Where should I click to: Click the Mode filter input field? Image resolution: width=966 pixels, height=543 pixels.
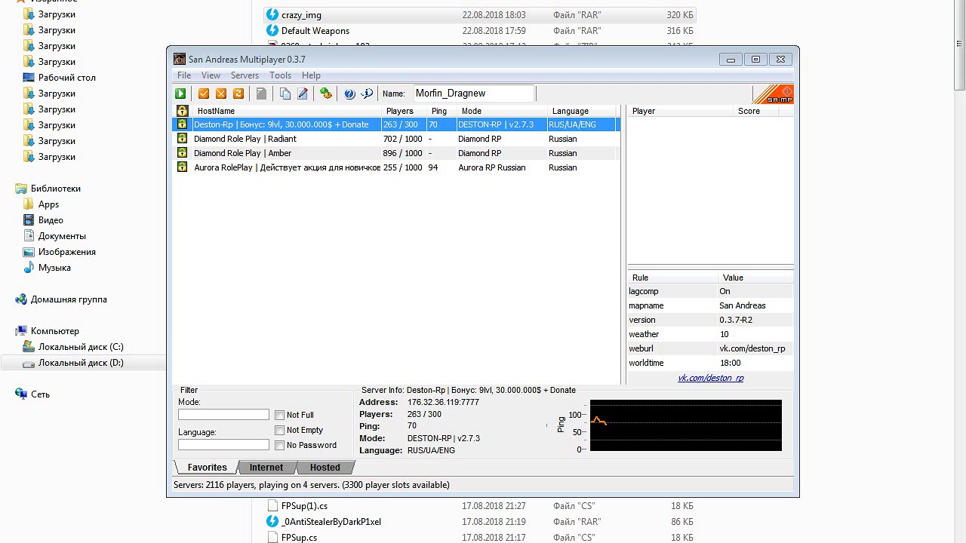[x=223, y=415]
